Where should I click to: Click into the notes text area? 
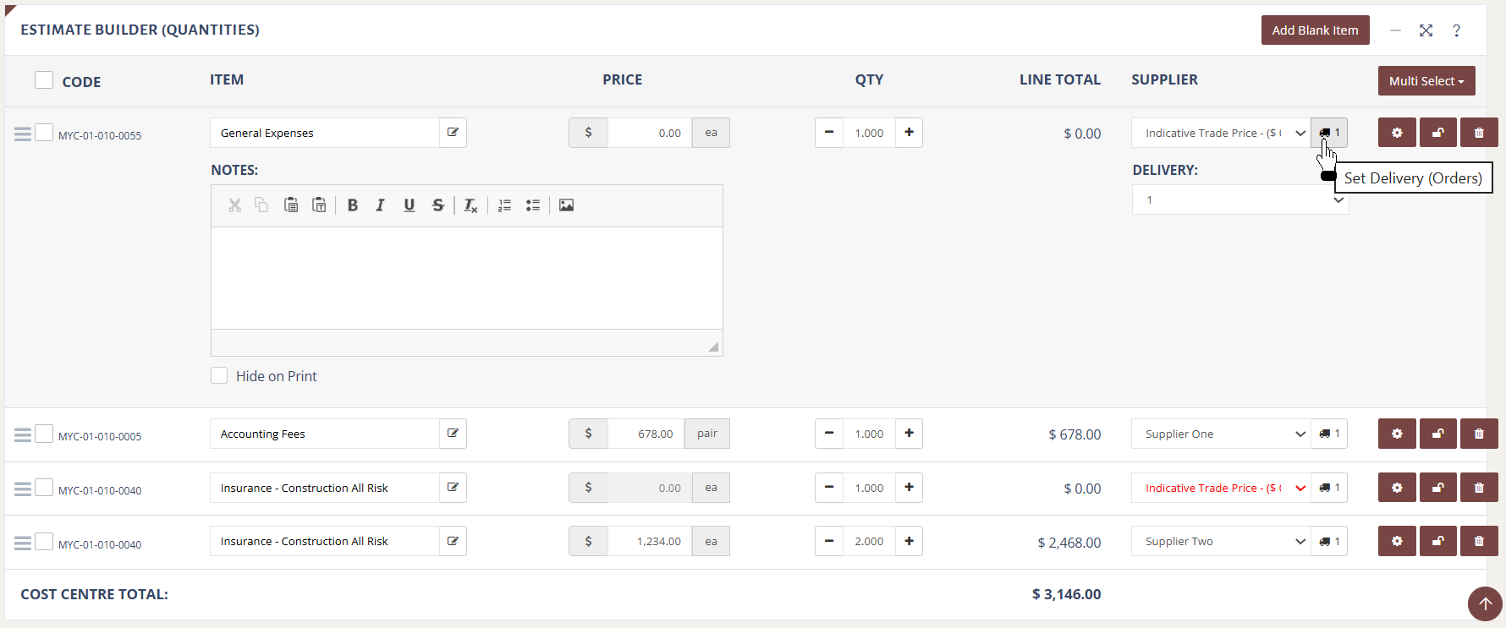point(466,277)
